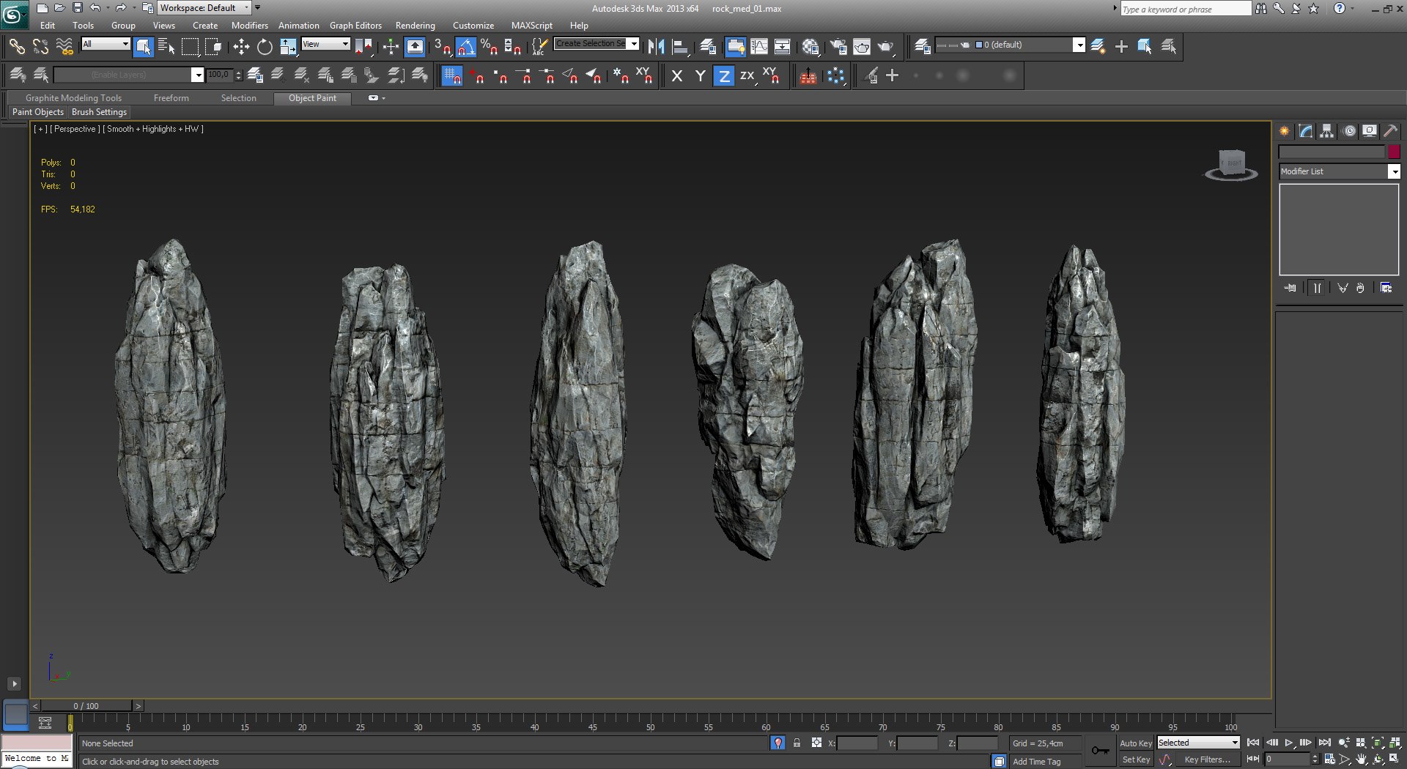Open the layer dropdown showing 0 (default)
Viewport: 1407px width, 769px height.
pos(1079,45)
